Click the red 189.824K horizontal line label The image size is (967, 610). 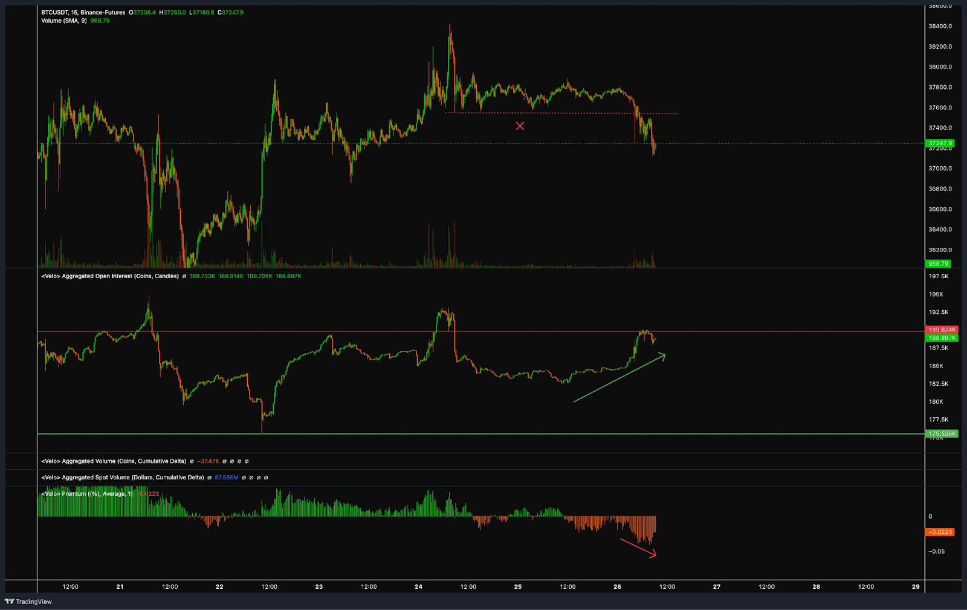942,330
